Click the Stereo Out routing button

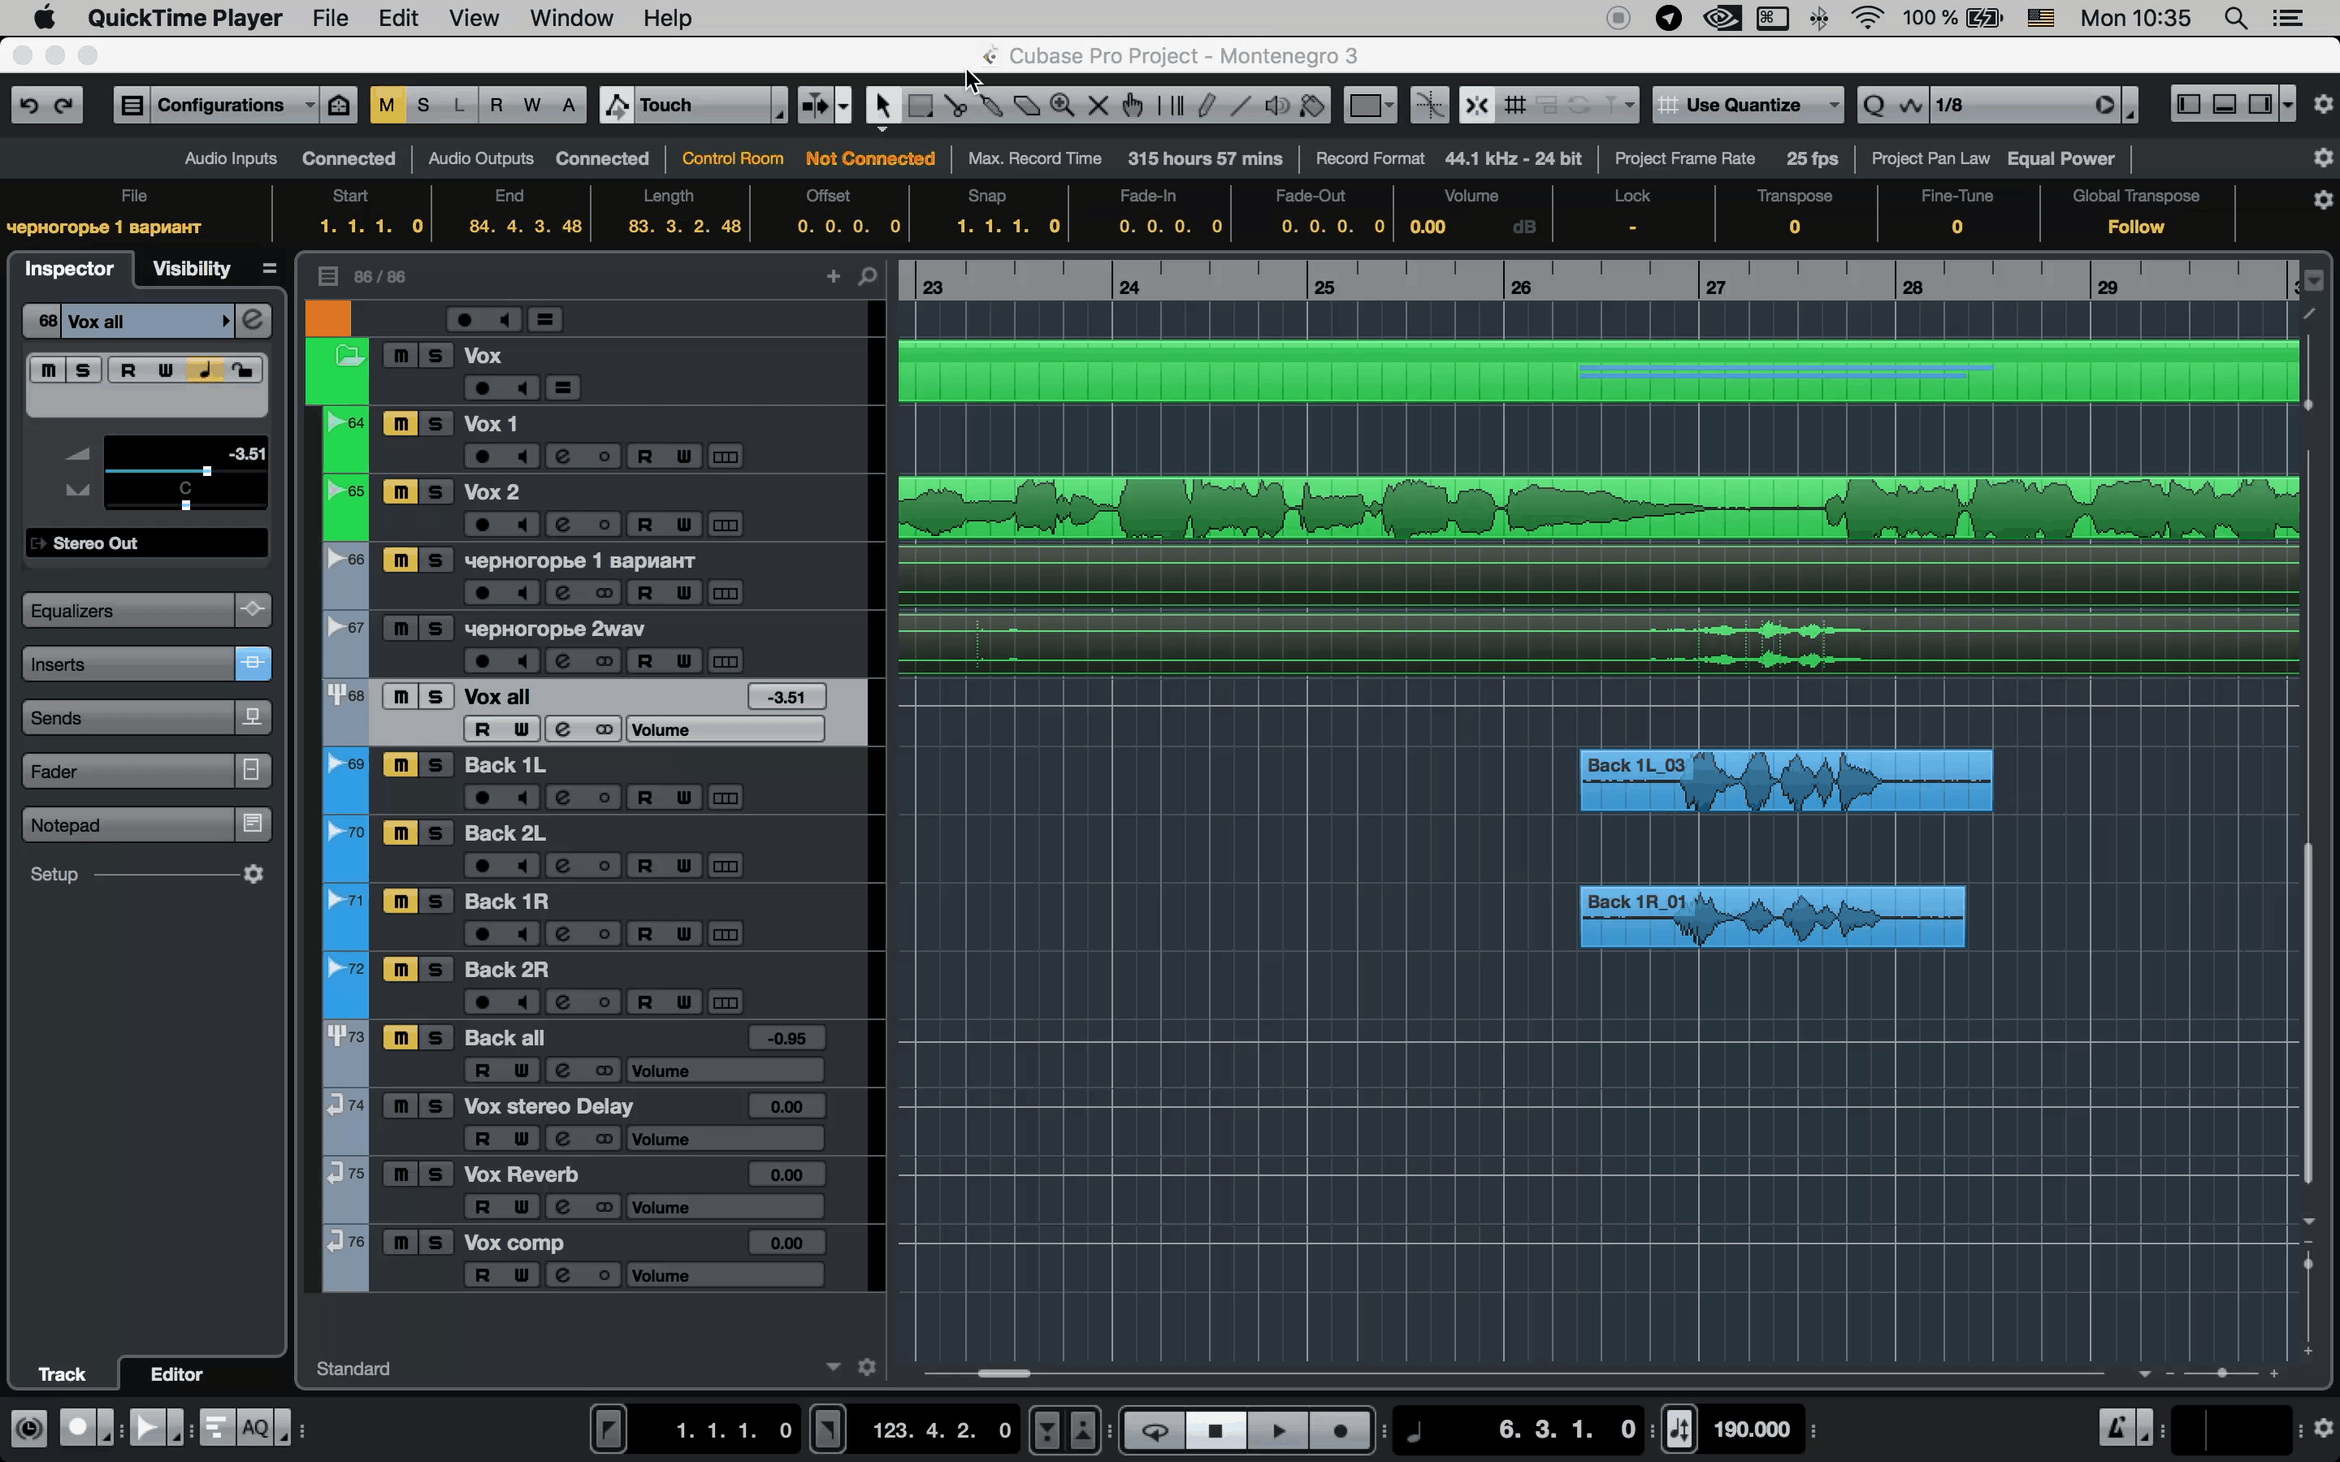click(x=147, y=543)
